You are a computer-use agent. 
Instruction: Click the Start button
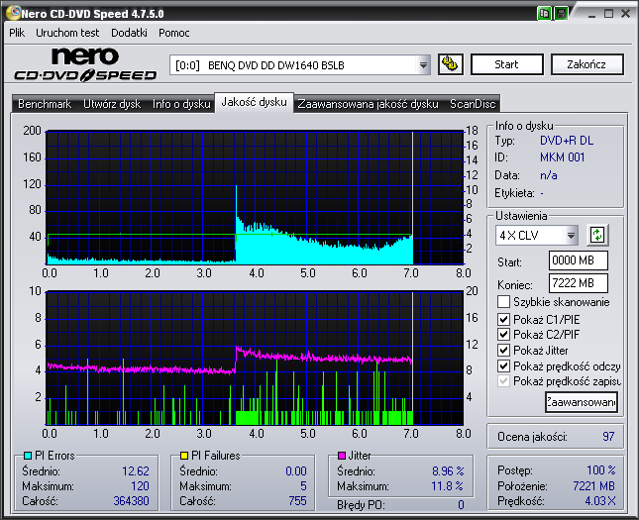pyautogui.click(x=507, y=64)
